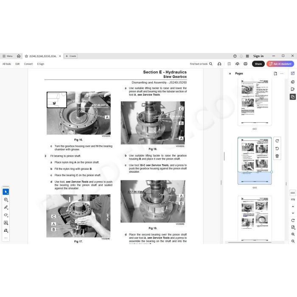Screen dimensions: 297x297
Task: Open All tools menu
Action: 7,64
